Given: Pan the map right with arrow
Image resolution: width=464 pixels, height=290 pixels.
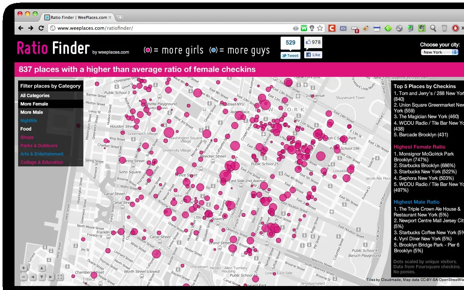Looking at the screenshot, I should 51,277.
